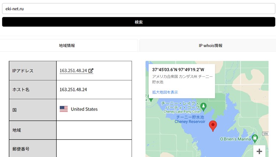
Task: Click the external link icon beside the IP address
Action: tap(91, 70)
